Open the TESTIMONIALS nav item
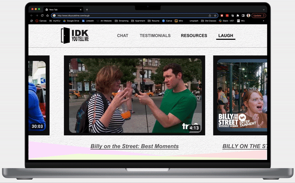 [155, 35]
